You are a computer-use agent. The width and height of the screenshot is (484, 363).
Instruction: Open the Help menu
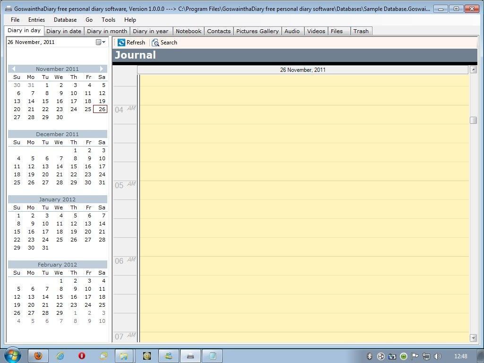[130, 20]
